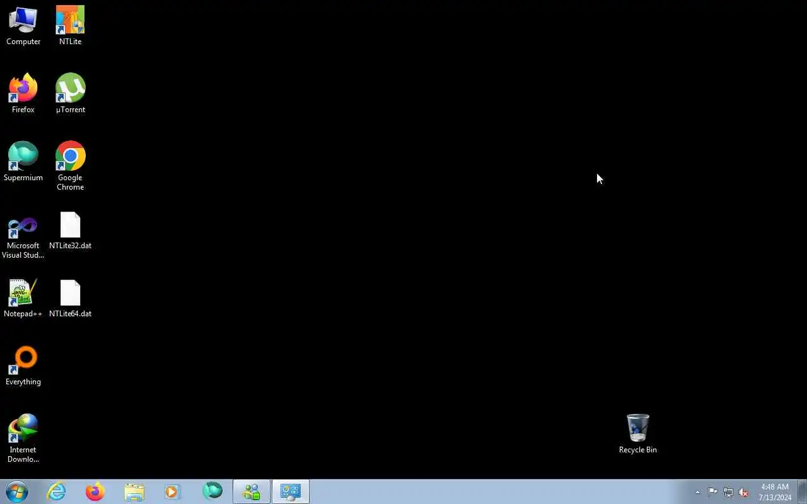Click the muted volume tray icon
The image size is (807, 504).
click(x=744, y=492)
